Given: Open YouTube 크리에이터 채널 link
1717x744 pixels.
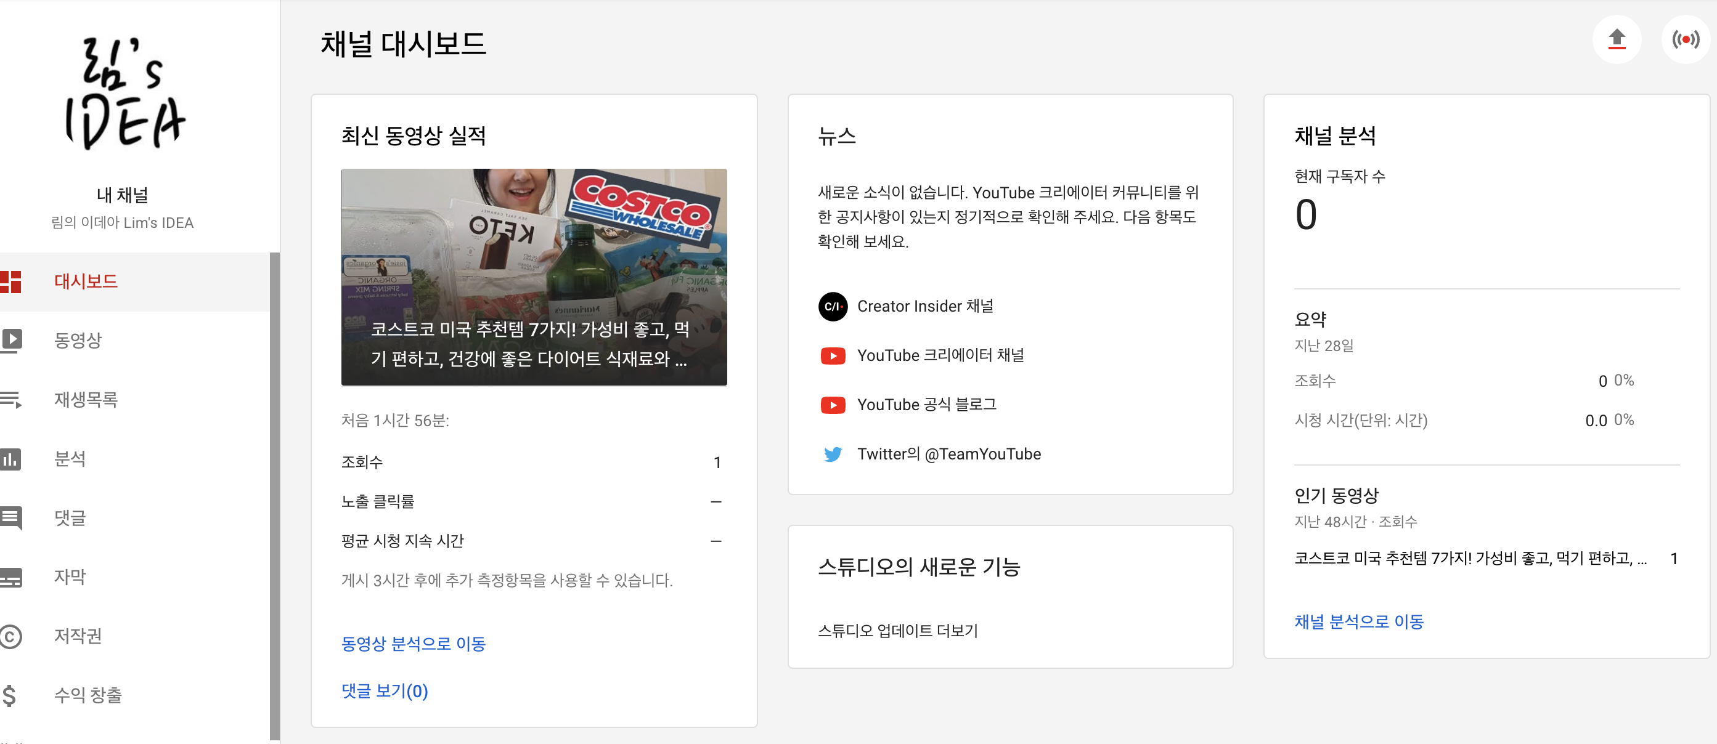Looking at the screenshot, I should 940,356.
